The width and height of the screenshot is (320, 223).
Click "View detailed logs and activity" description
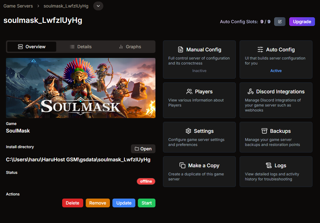(x=272, y=177)
